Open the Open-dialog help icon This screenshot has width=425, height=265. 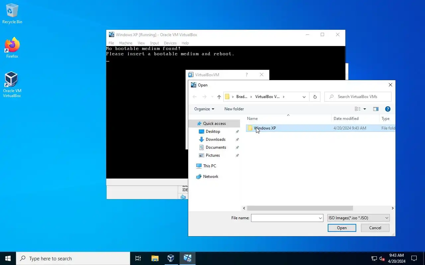[x=387, y=109]
